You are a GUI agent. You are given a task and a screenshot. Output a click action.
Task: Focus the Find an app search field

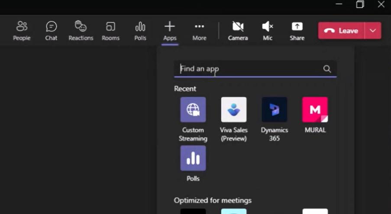(x=255, y=69)
